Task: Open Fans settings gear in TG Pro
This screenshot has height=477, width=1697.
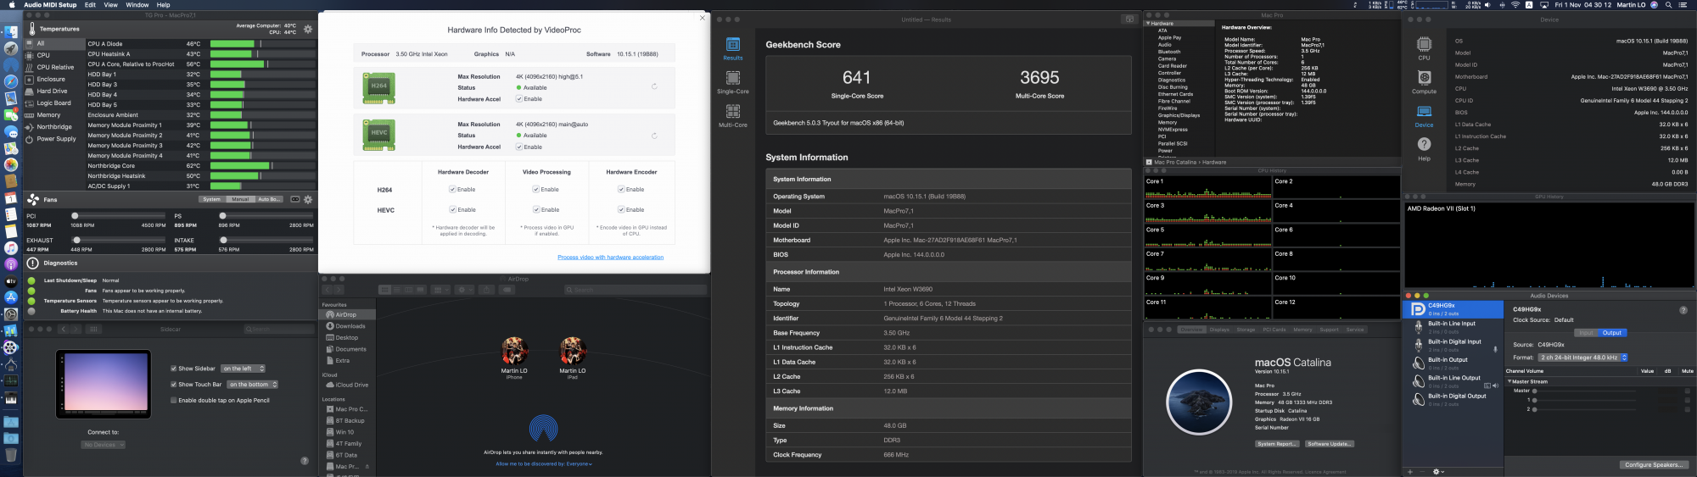Action: [308, 199]
